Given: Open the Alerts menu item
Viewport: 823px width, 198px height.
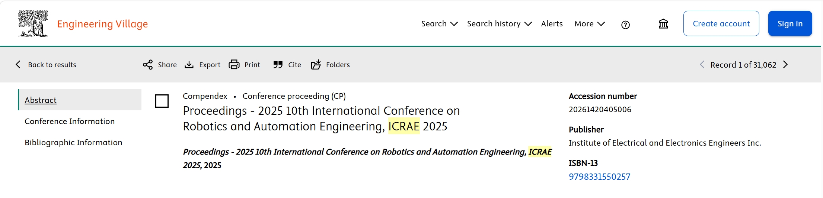Looking at the screenshot, I should 552,24.
